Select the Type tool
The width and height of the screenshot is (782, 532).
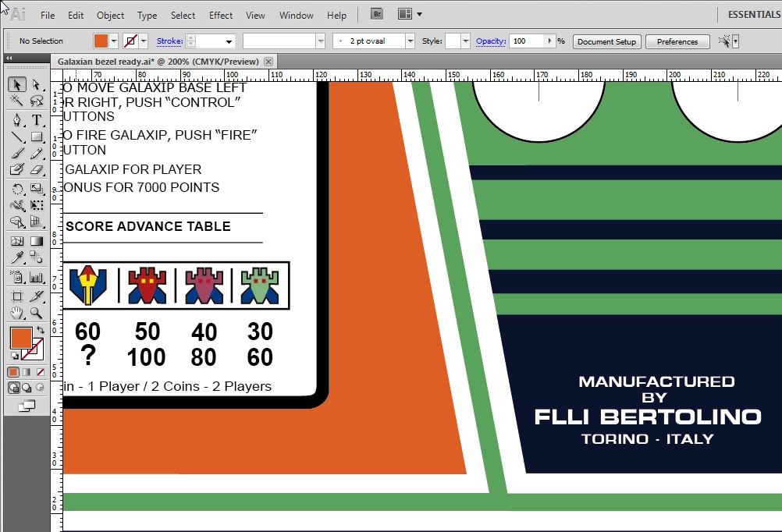pos(37,119)
